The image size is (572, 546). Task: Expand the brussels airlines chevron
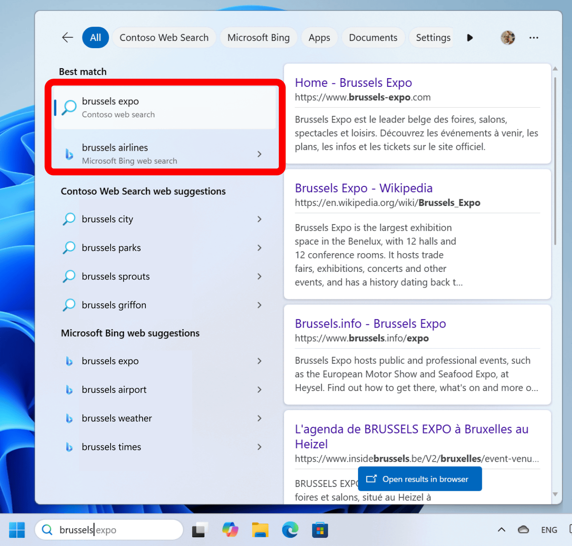coord(259,154)
